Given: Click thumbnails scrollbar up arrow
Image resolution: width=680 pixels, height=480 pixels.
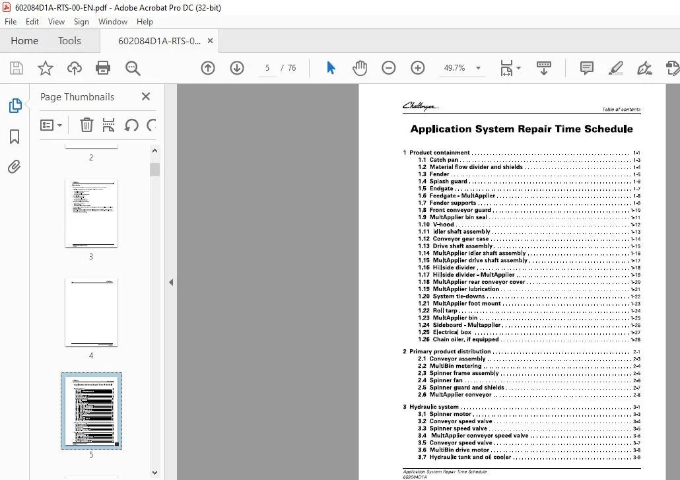Looking at the screenshot, I should pyautogui.click(x=155, y=151).
